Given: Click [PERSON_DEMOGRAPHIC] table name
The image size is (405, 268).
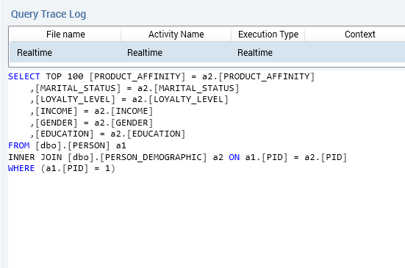Looking at the screenshot, I should (x=154, y=157).
